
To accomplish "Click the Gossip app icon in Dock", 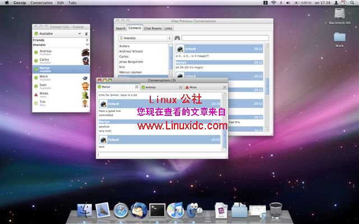I will click(194, 210).
